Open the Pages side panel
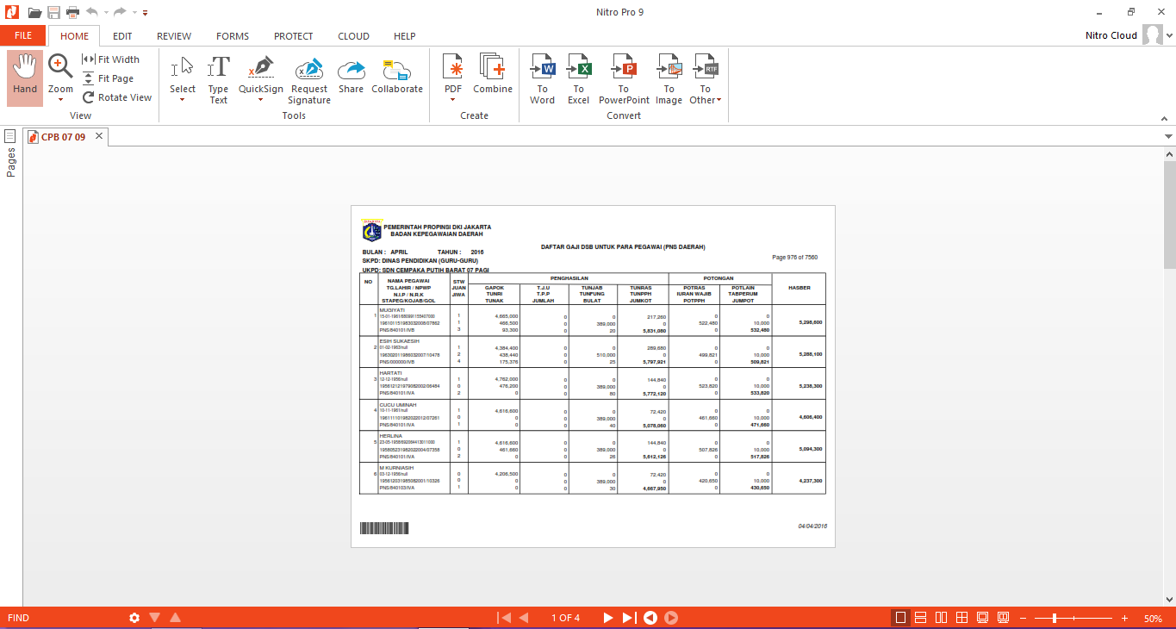Viewport: 1176px width, 629px height. click(10, 153)
